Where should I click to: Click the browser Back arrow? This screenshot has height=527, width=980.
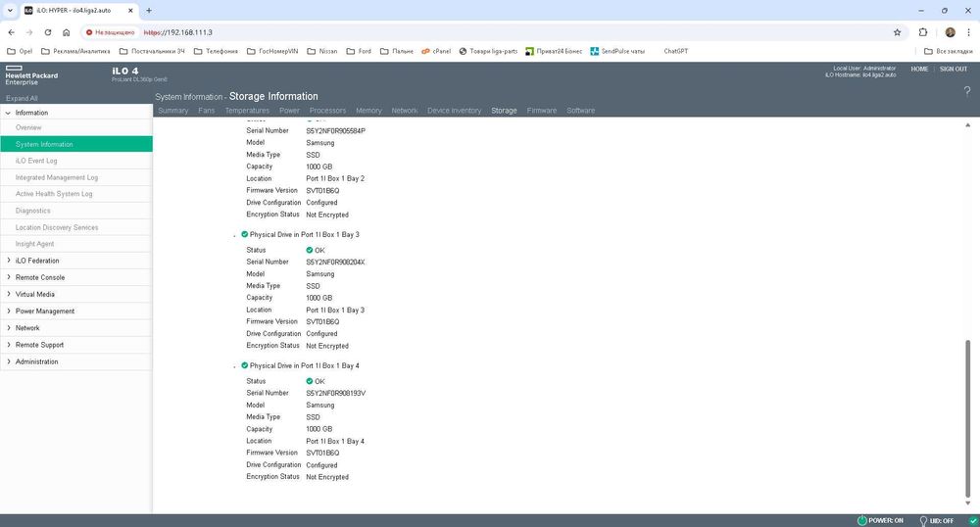pos(11,32)
